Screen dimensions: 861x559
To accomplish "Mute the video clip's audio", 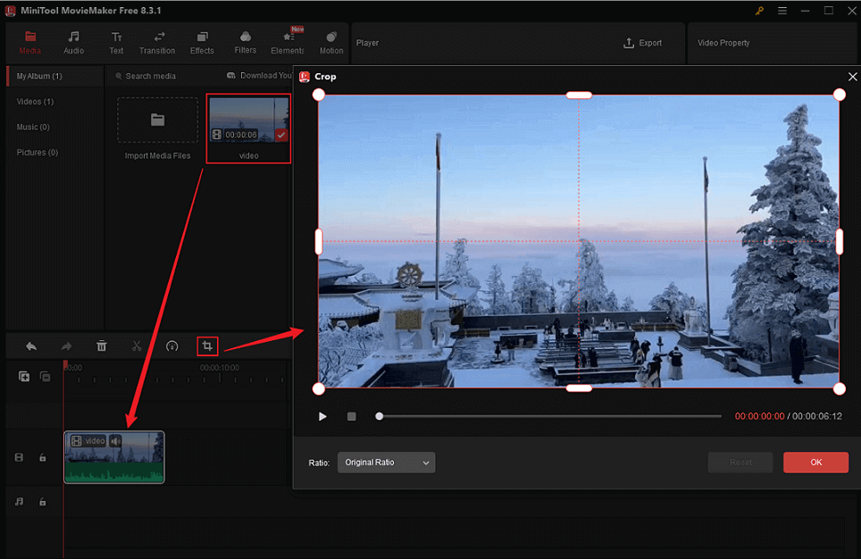I will [x=115, y=439].
